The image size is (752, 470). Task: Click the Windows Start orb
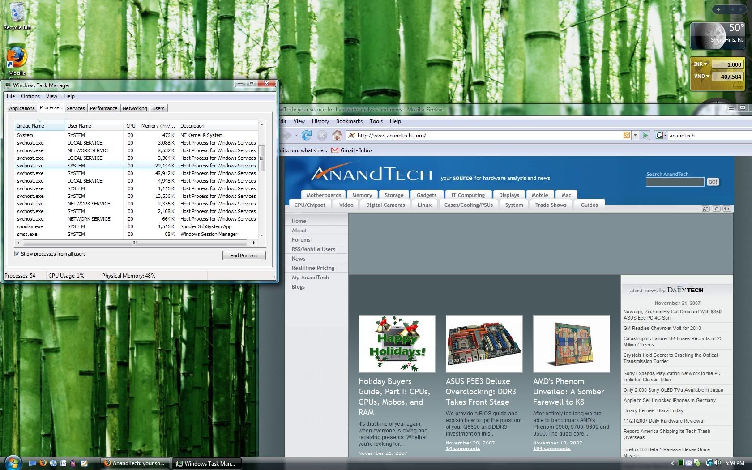tap(13, 462)
